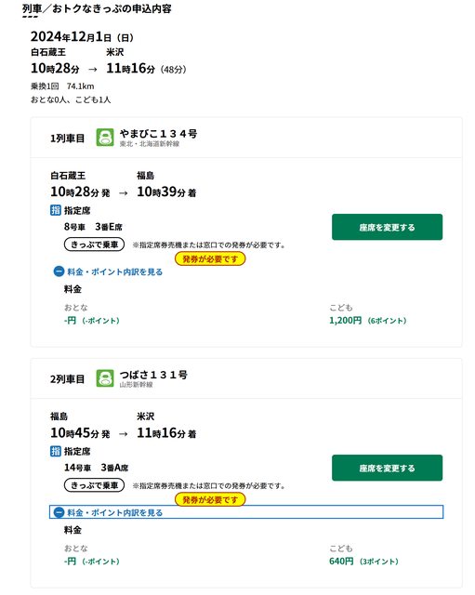Change seat for the 白石蔵王 to 福島 train
Viewport: 475px width, 595px height.
pos(387,227)
